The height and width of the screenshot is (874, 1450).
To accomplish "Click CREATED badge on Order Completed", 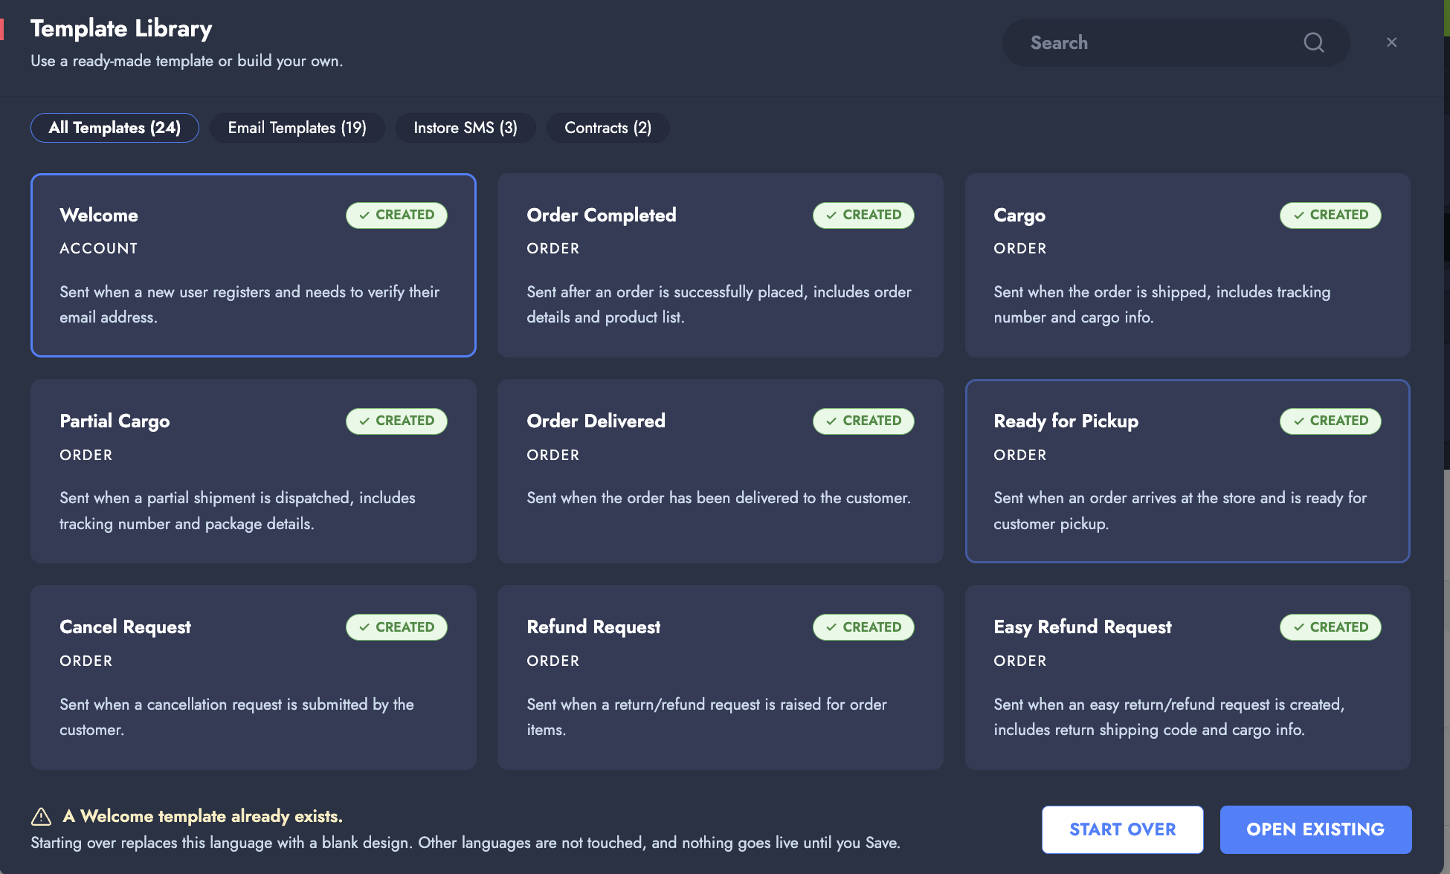I will click(863, 215).
